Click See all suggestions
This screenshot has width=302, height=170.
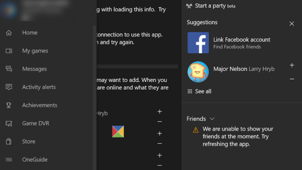203,91
